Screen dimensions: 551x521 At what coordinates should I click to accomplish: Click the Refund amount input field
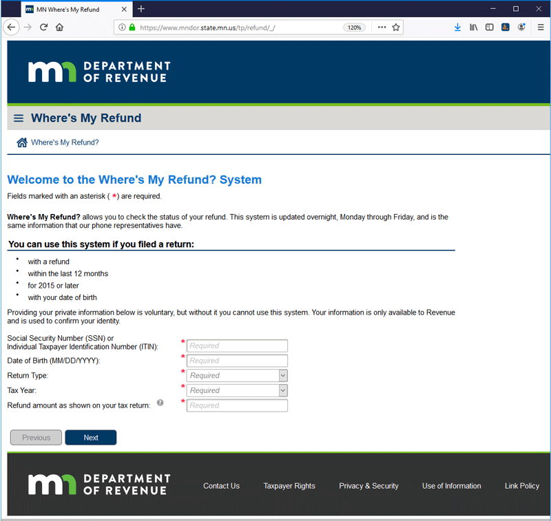(237, 405)
